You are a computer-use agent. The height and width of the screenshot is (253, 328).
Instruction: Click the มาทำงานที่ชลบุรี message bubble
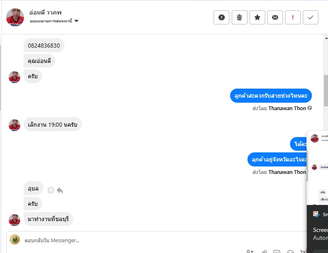[48, 219]
